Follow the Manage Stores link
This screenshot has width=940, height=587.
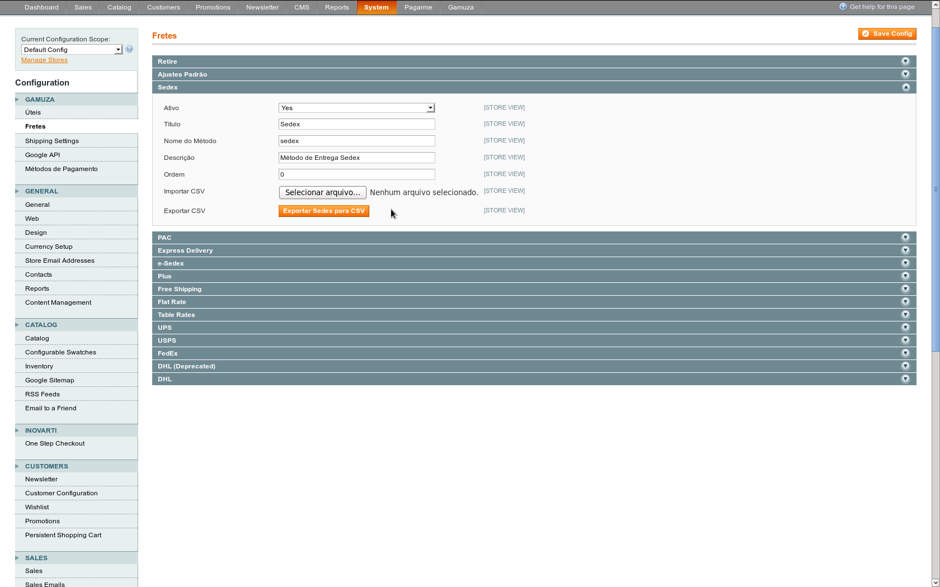click(44, 60)
